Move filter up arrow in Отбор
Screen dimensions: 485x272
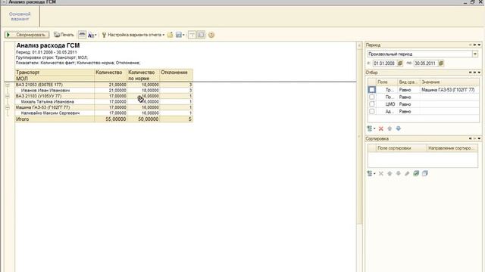coord(390,128)
